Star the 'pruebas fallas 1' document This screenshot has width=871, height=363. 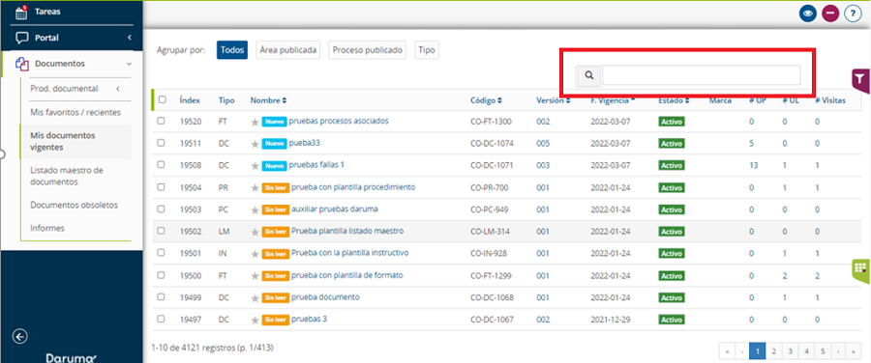tap(255, 166)
